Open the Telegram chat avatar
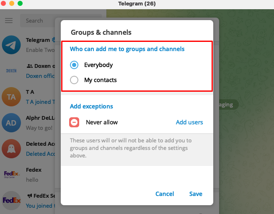Viewport: 274px width, 214px height. pos(11,45)
